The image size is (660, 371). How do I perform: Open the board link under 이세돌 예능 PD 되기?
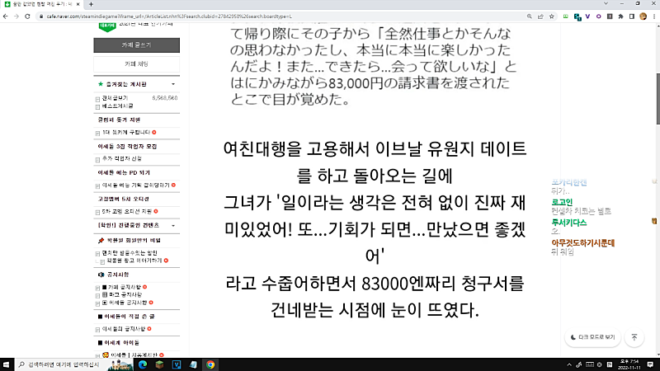click(x=135, y=185)
